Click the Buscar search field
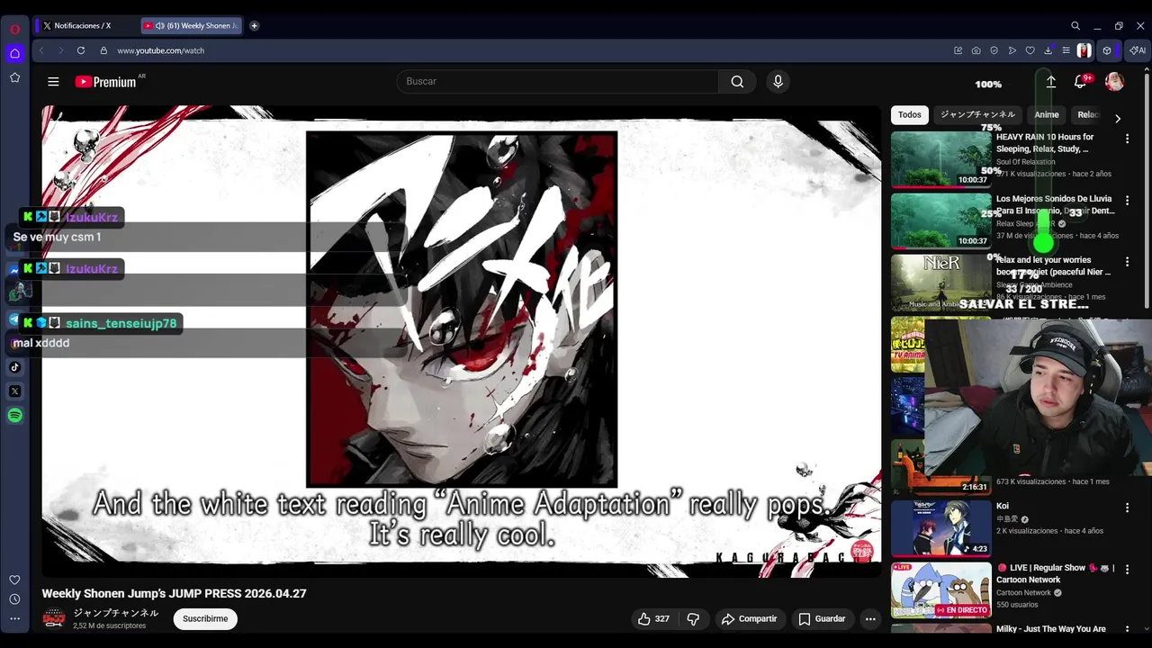The image size is (1152, 648). 558,82
